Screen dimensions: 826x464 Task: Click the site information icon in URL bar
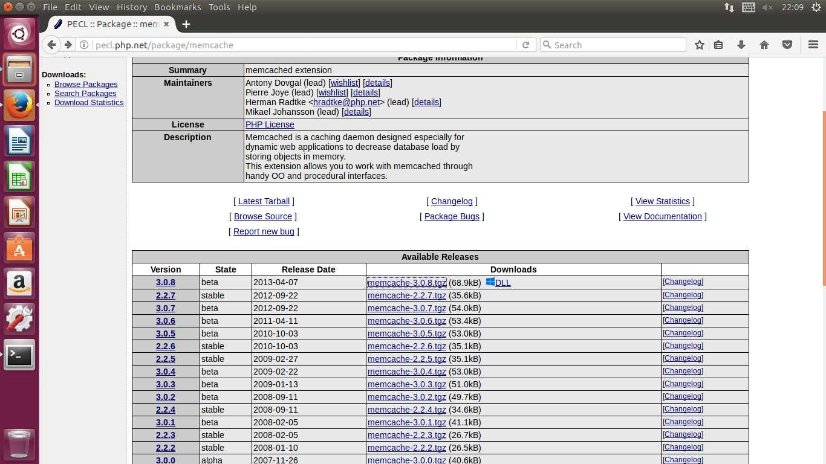(85, 45)
